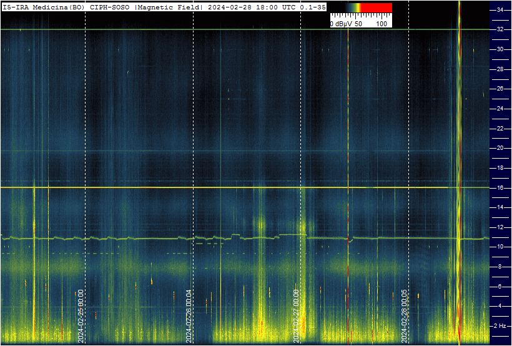Click the 26 Hz frequency axis label
Viewport: 512px width, 346px height.
pyautogui.click(x=500, y=89)
